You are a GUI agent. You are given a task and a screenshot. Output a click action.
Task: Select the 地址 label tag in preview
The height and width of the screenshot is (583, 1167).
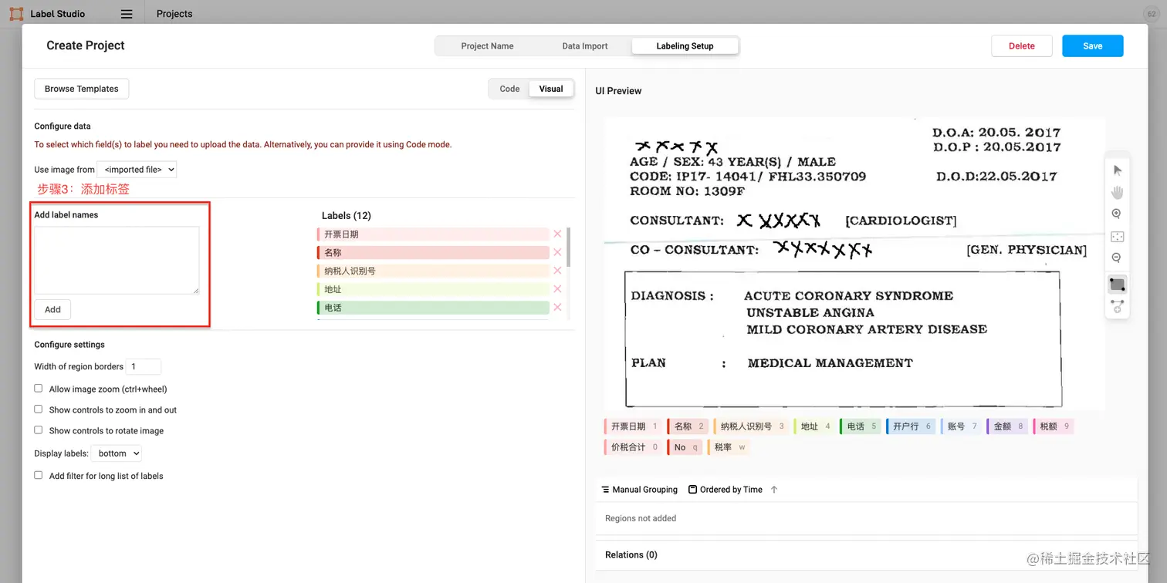[x=814, y=426]
